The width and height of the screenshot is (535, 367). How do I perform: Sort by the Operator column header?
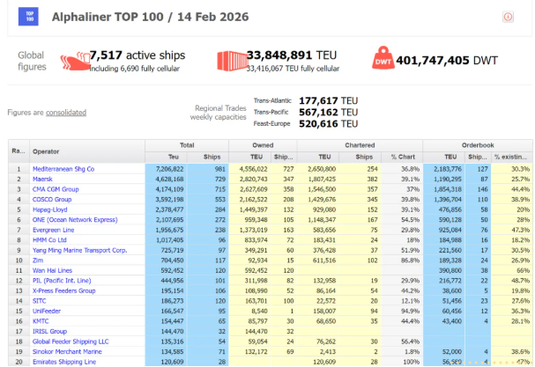(x=46, y=150)
